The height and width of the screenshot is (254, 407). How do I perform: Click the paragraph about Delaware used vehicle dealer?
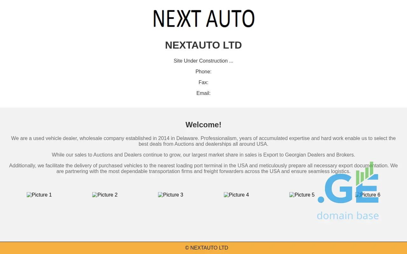pos(203,141)
